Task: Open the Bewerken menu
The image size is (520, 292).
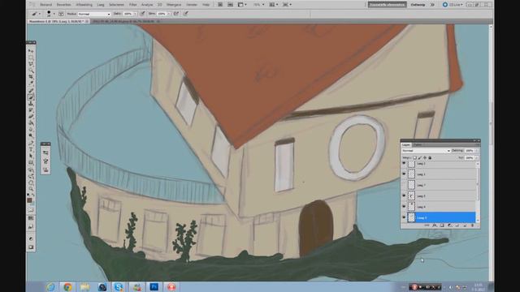Action: [x=63, y=5]
